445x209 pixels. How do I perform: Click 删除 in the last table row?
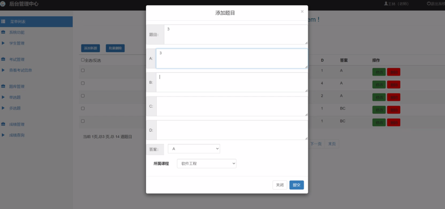tap(393, 122)
